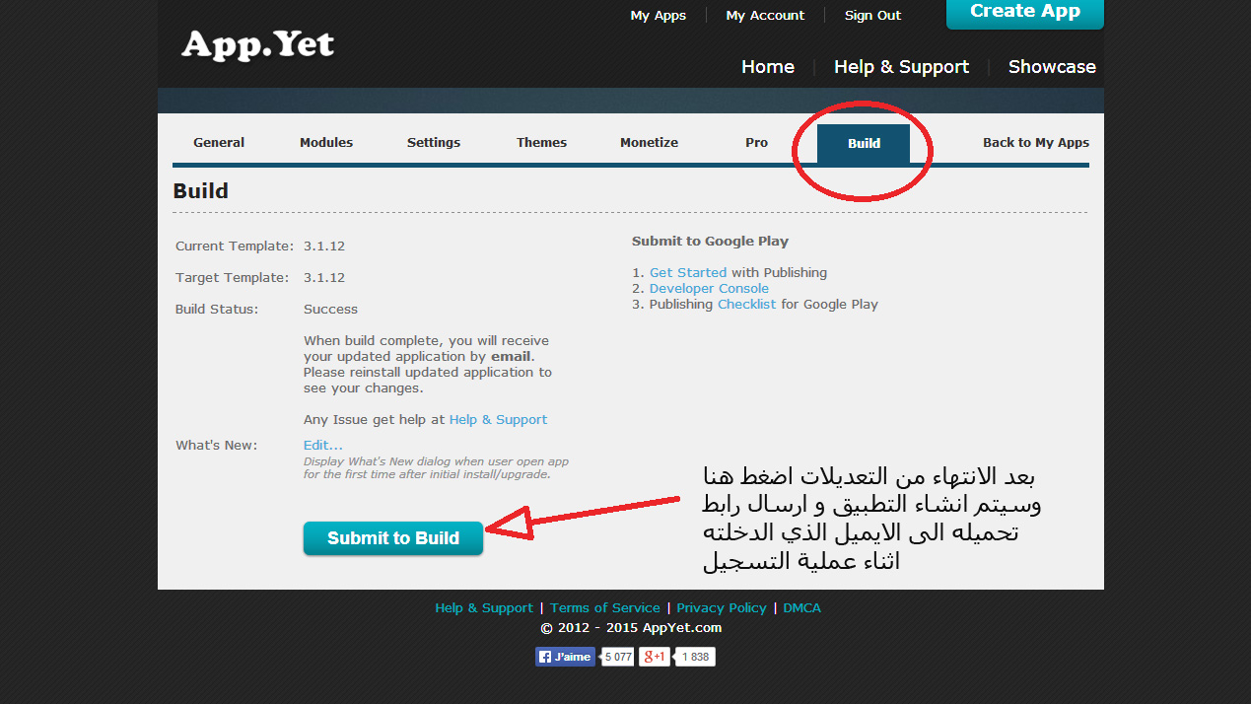Open the Developer Console link

[709, 289]
